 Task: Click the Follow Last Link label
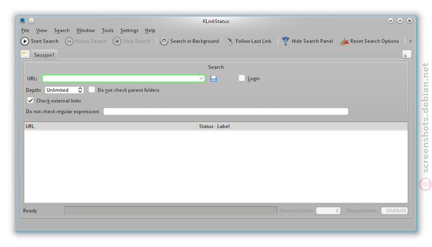click(x=253, y=42)
